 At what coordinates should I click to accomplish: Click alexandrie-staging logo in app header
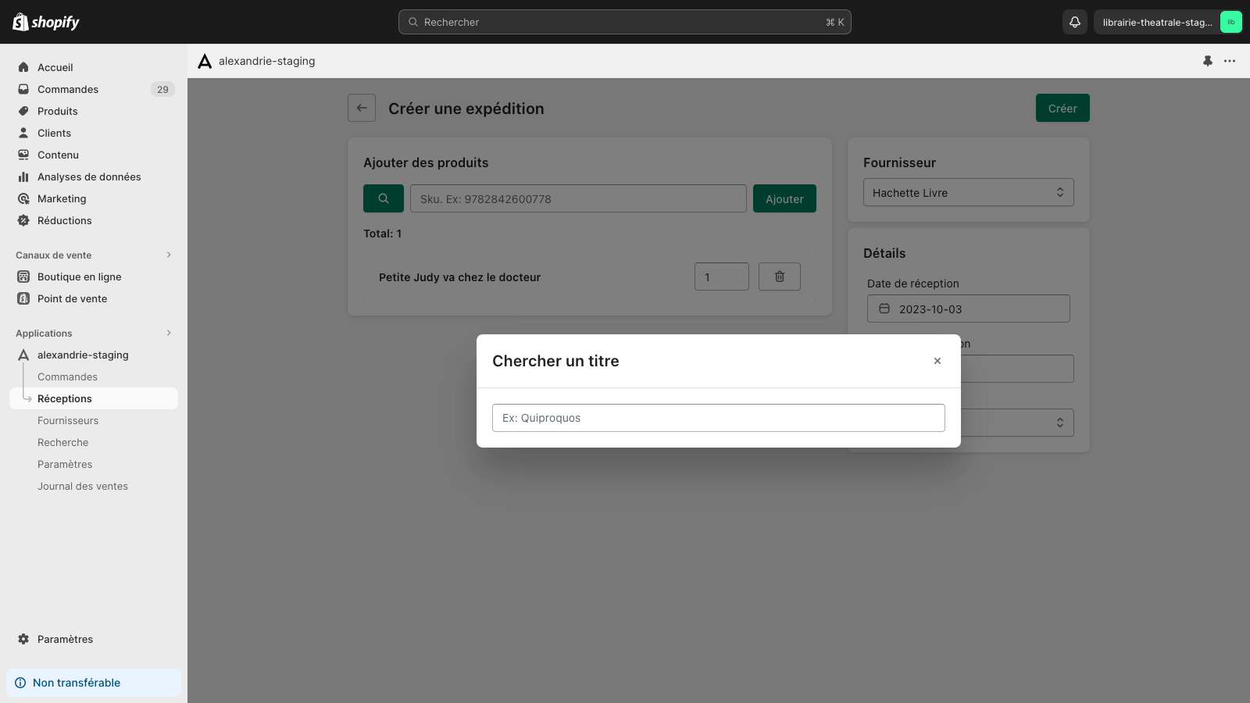click(205, 61)
